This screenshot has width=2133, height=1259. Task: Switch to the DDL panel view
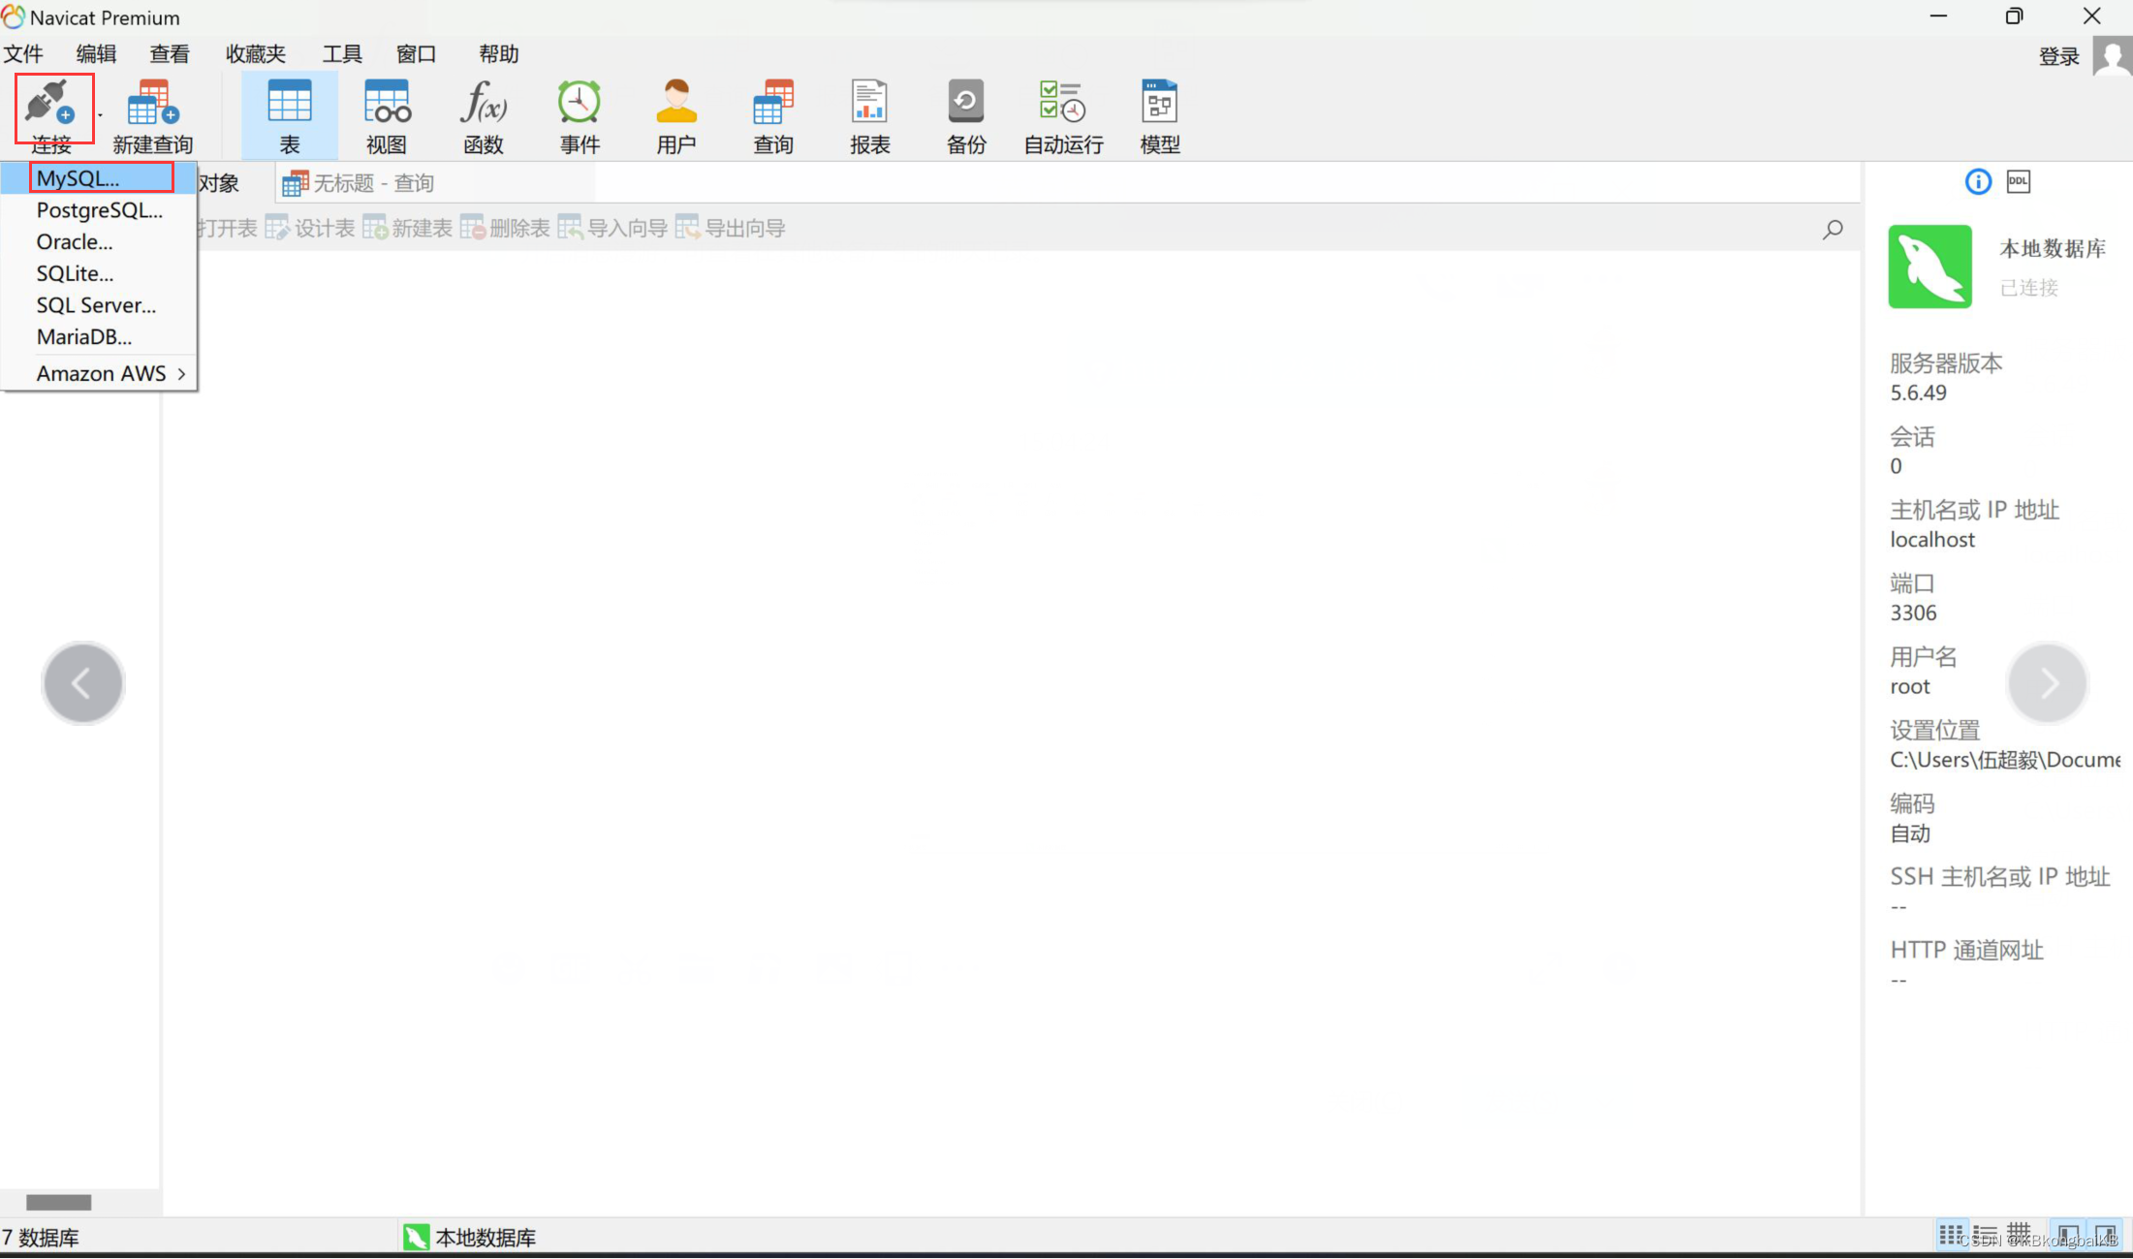(2019, 181)
